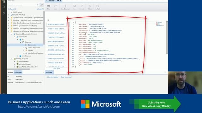Click the Refresh All link
This screenshot has height=113, width=202.
click(40, 9)
